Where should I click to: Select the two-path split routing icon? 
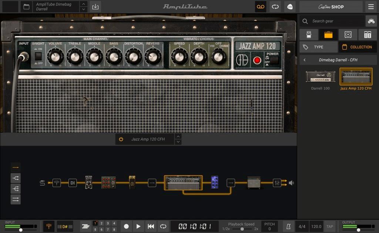click(16, 178)
